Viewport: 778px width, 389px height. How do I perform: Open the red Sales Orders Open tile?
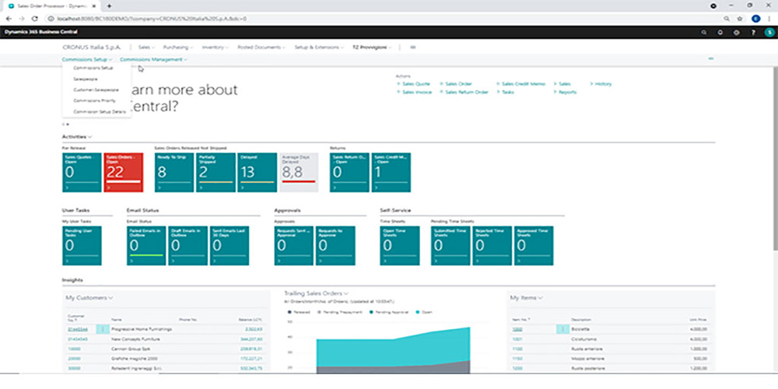point(121,171)
